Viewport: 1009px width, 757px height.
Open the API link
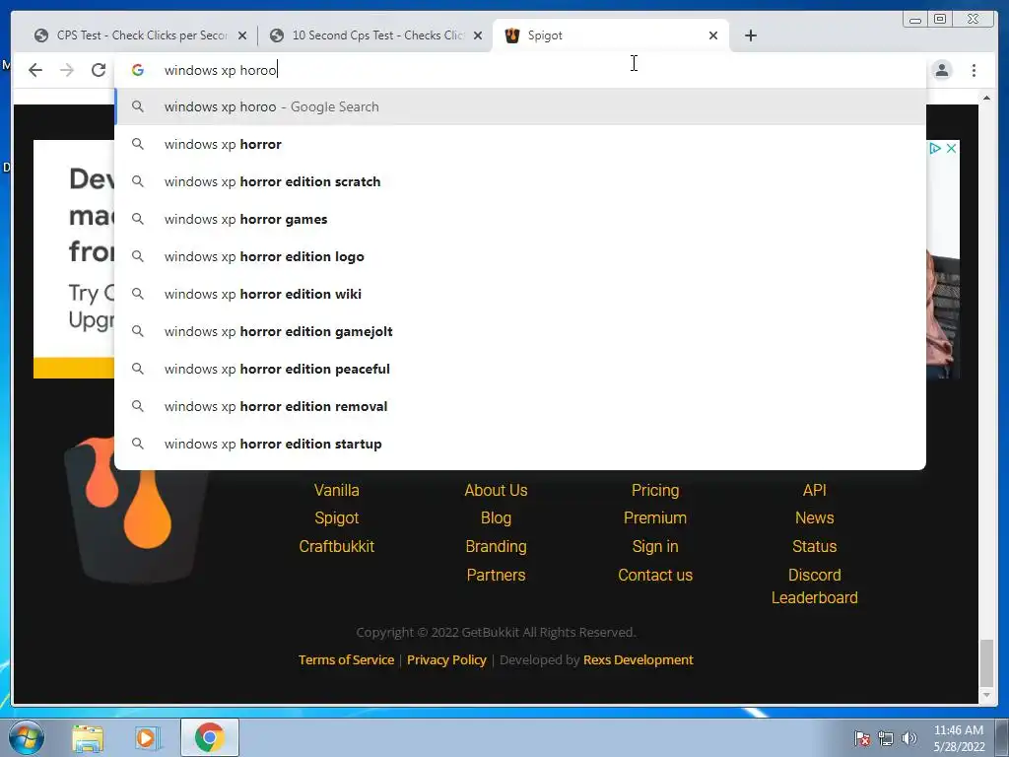click(x=815, y=490)
